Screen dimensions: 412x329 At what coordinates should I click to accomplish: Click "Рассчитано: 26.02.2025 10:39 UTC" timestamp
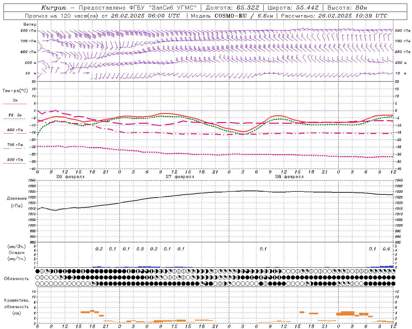coord(334,16)
